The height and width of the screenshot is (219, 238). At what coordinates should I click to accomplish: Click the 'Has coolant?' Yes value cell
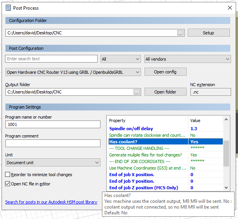(205, 142)
